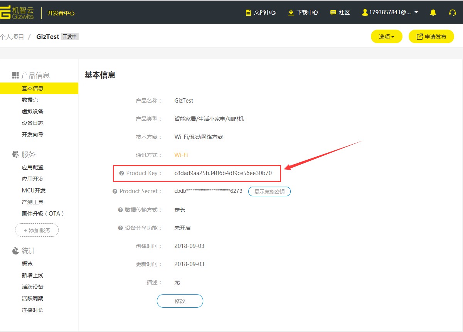Click the headset support icon
463x332 pixels.
point(453,12)
